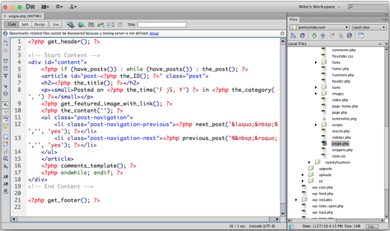390x231 pixels.
Task: Click the Setup link
Action: coord(154,33)
